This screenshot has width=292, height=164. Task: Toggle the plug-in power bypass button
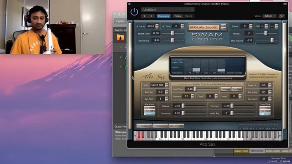point(134,12)
